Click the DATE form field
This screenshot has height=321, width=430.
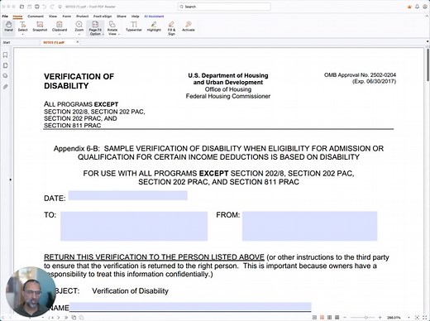click(128, 195)
